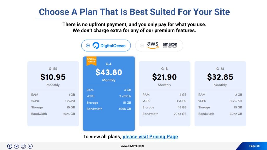
Task: Click the amazon web services wordmark
Action: coord(170,45)
